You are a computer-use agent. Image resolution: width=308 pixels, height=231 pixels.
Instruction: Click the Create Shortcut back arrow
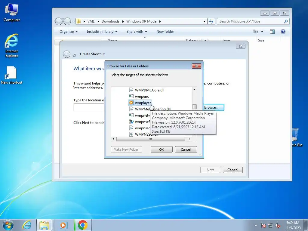tap(66, 54)
